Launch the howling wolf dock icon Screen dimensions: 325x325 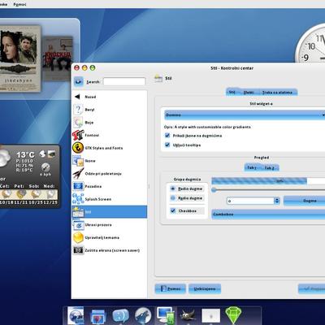143,316
